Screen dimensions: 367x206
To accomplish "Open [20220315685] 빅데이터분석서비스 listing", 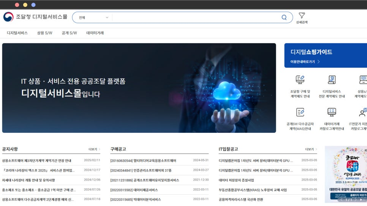I will (136, 200).
